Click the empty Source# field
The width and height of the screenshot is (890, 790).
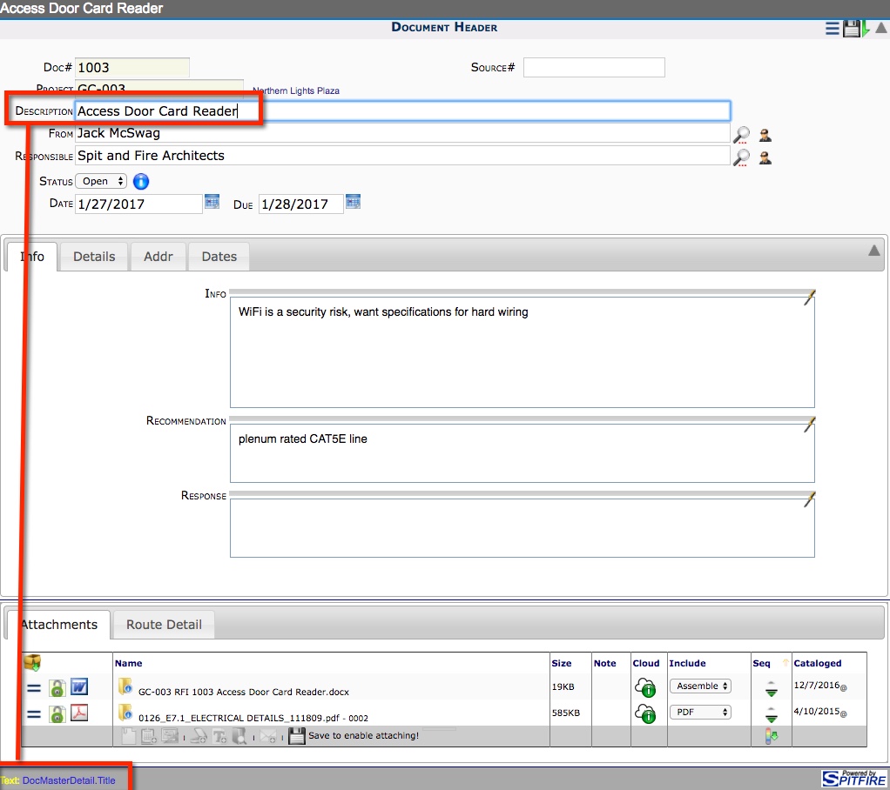tap(594, 68)
